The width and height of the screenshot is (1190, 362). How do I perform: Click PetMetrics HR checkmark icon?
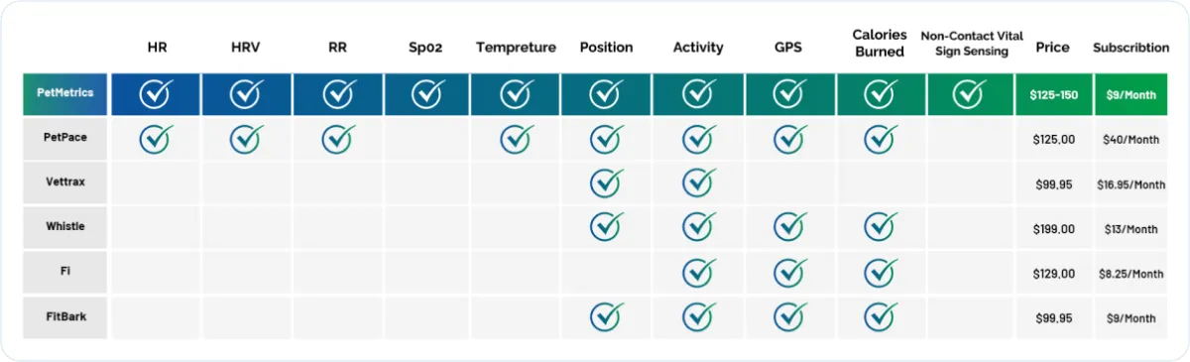coord(156,94)
